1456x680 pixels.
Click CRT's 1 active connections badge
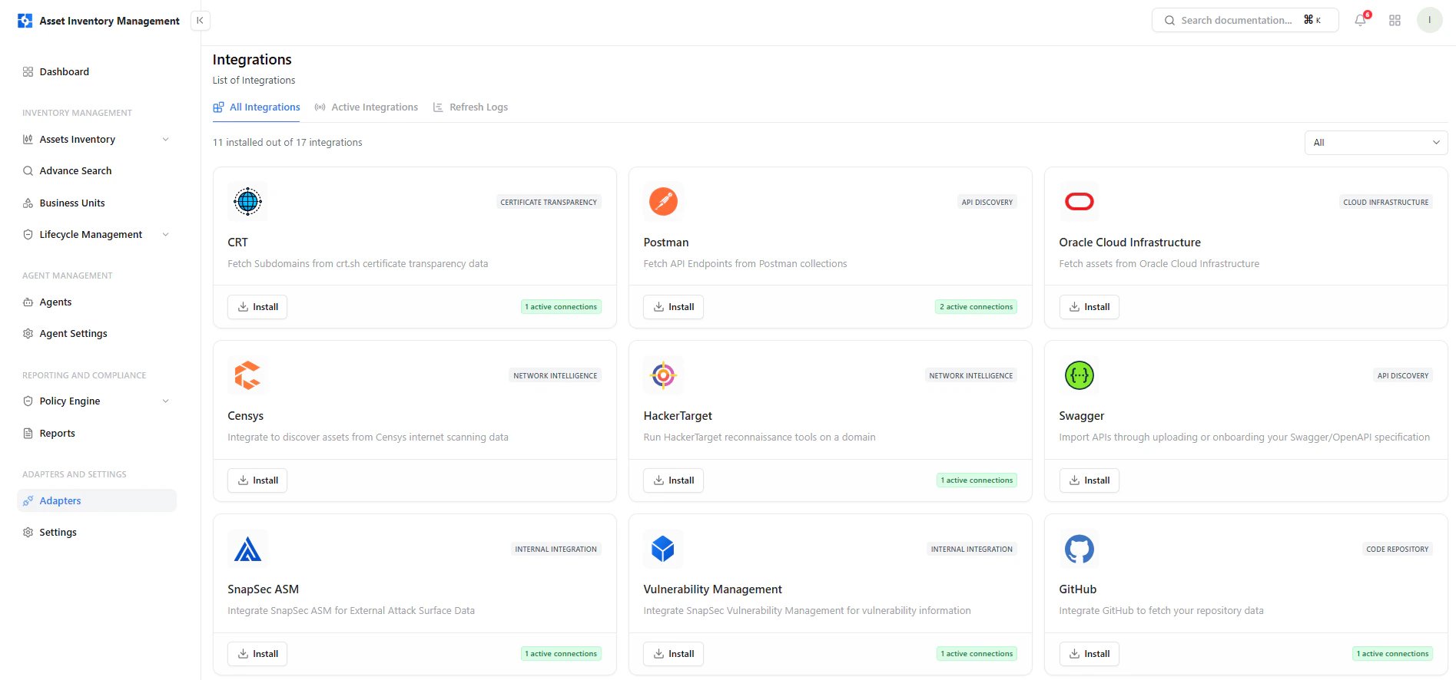point(561,307)
